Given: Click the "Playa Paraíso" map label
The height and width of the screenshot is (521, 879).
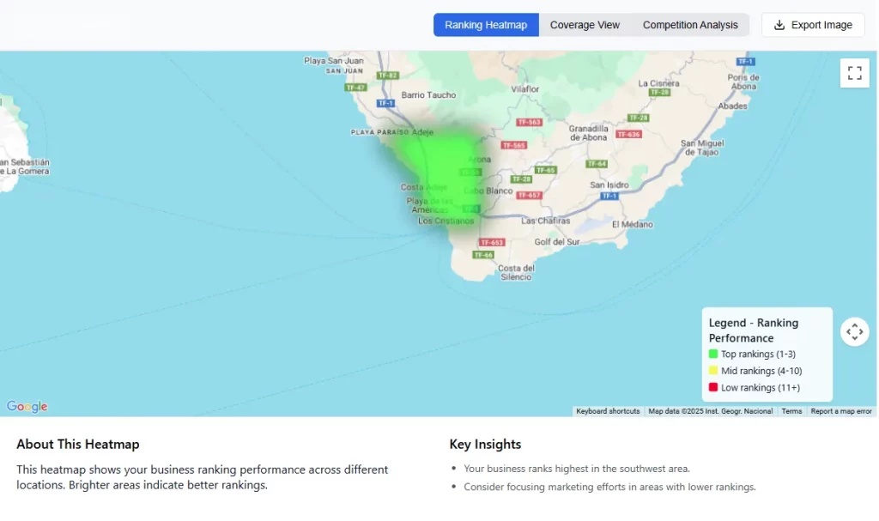Looking at the screenshot, I should (379, 132).
